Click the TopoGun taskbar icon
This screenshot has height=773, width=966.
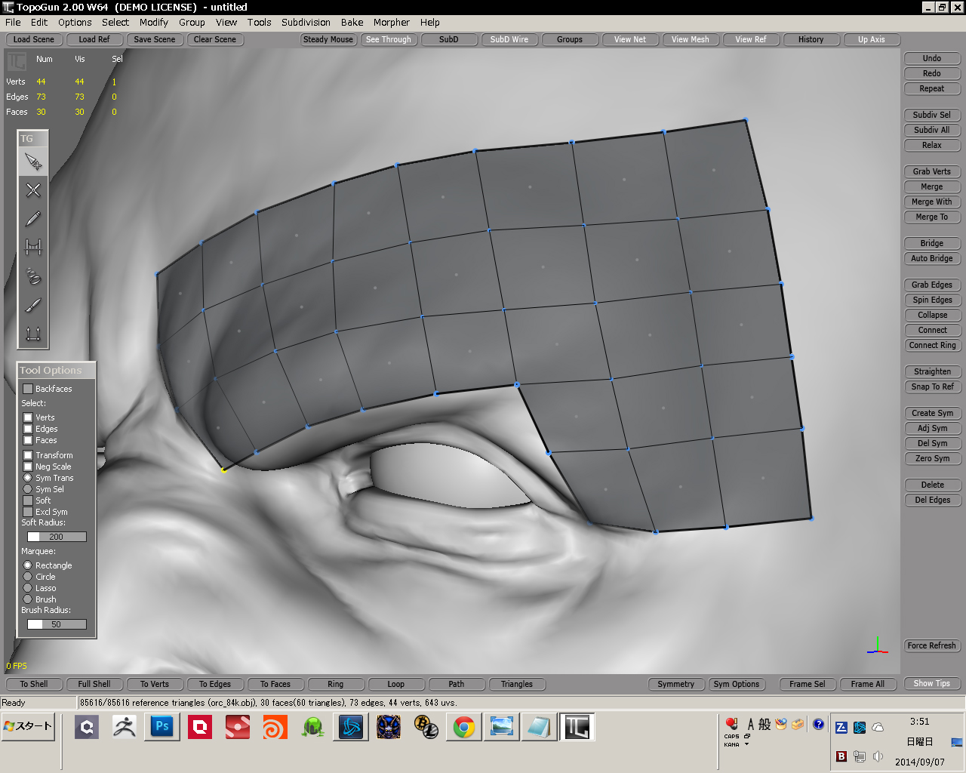coord(577,727)
